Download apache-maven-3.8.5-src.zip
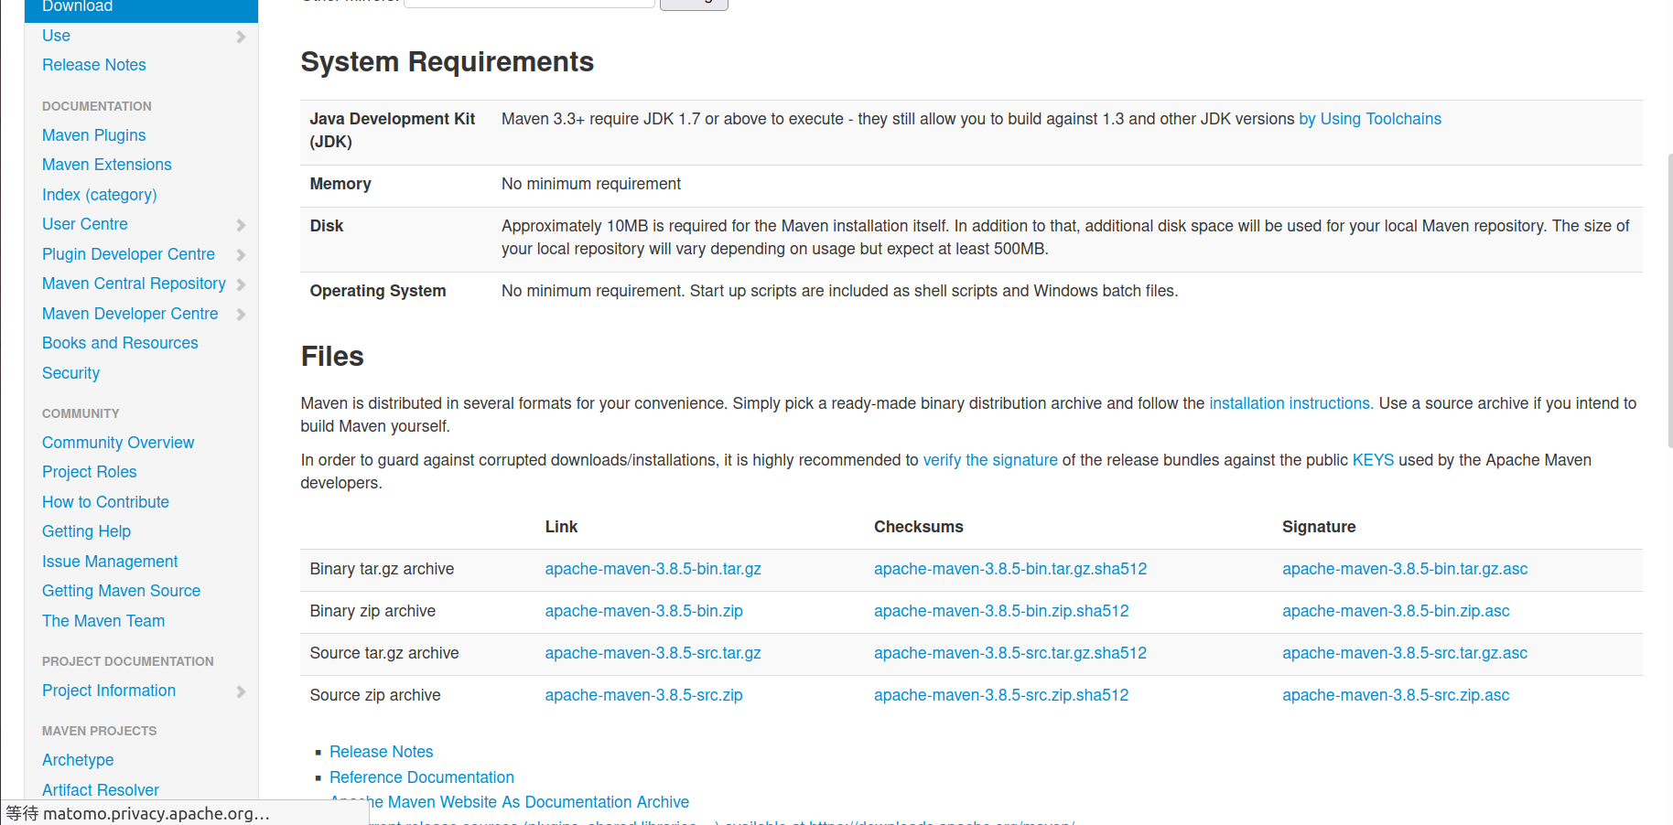 coord(643,695)
